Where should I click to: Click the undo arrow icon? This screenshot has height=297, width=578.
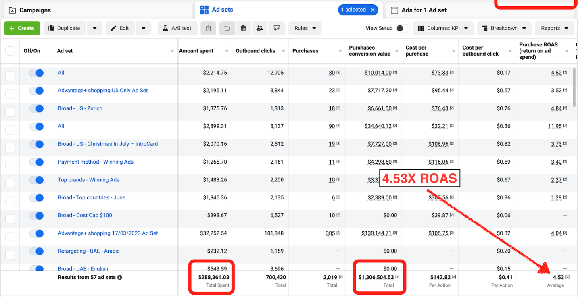pyautogui.click(x=226, y=28)
